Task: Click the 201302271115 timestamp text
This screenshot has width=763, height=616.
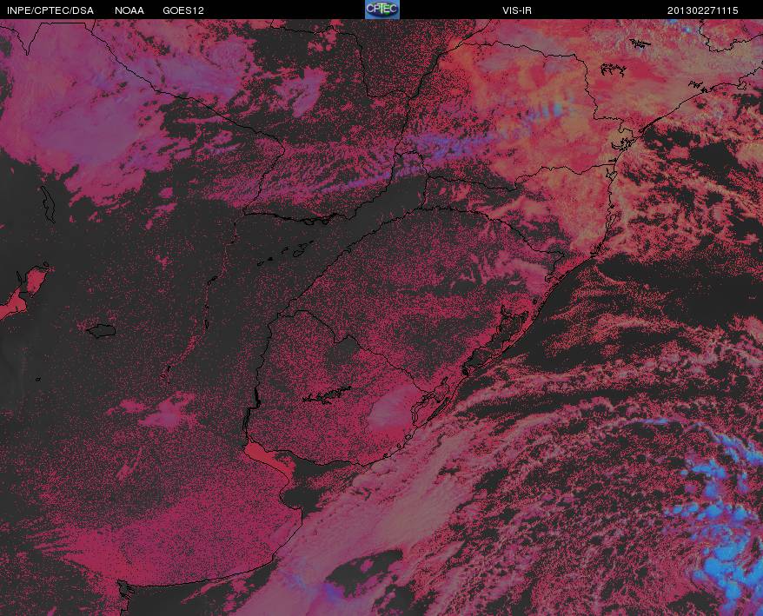Action: [x=703, y=10]
